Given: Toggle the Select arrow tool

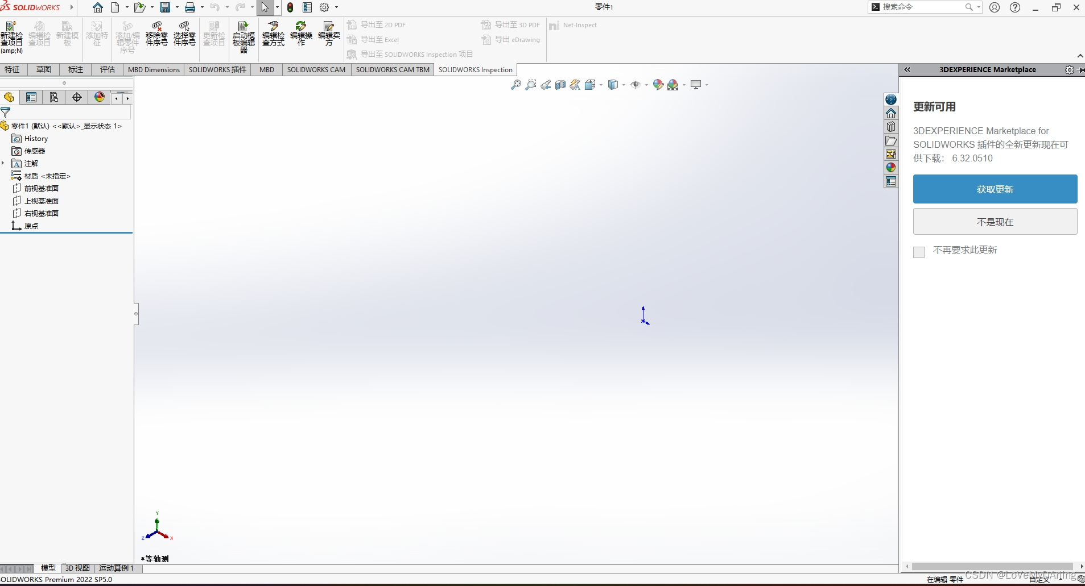Looking at the screenshot, I should click(x=265, y=7).
